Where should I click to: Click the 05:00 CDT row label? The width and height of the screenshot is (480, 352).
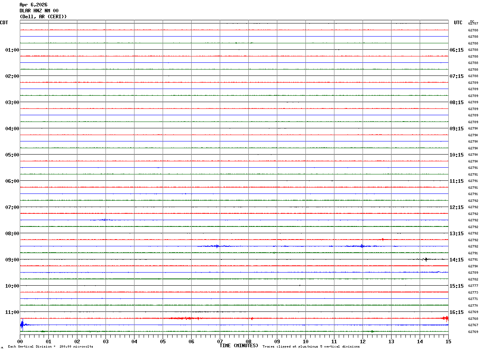12,155
